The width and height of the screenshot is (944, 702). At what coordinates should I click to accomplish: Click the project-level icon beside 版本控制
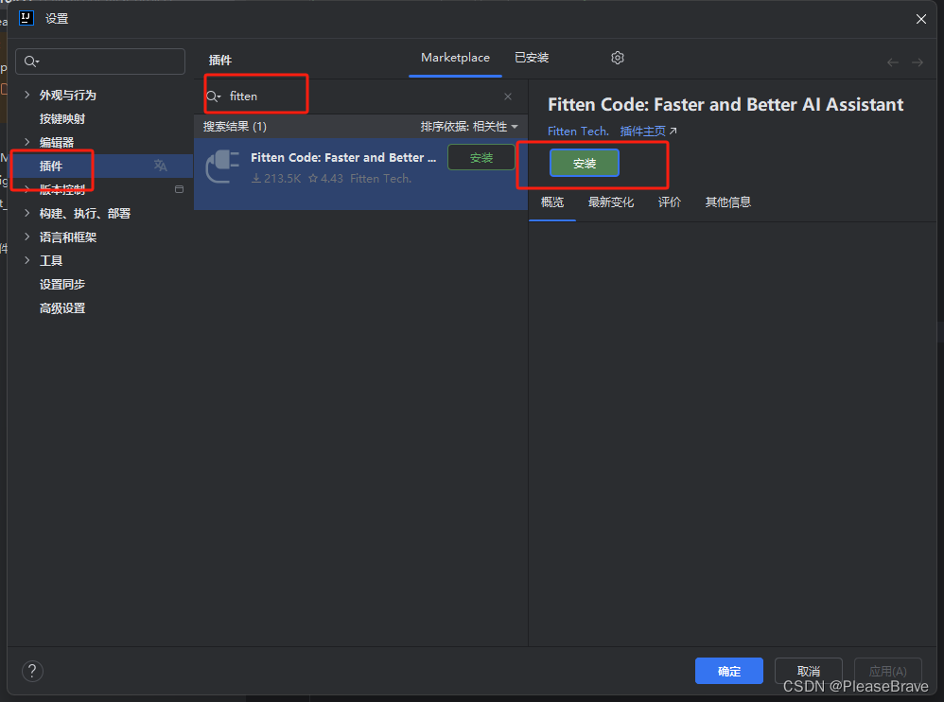click(179, 189)
